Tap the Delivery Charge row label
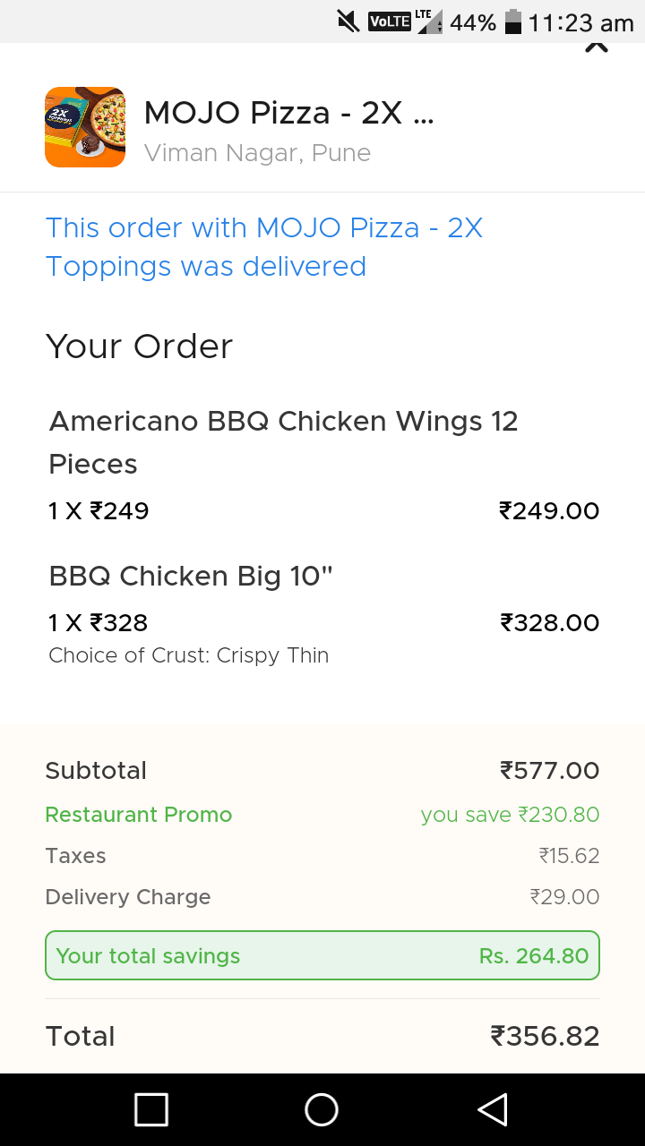 pos(128,897)
